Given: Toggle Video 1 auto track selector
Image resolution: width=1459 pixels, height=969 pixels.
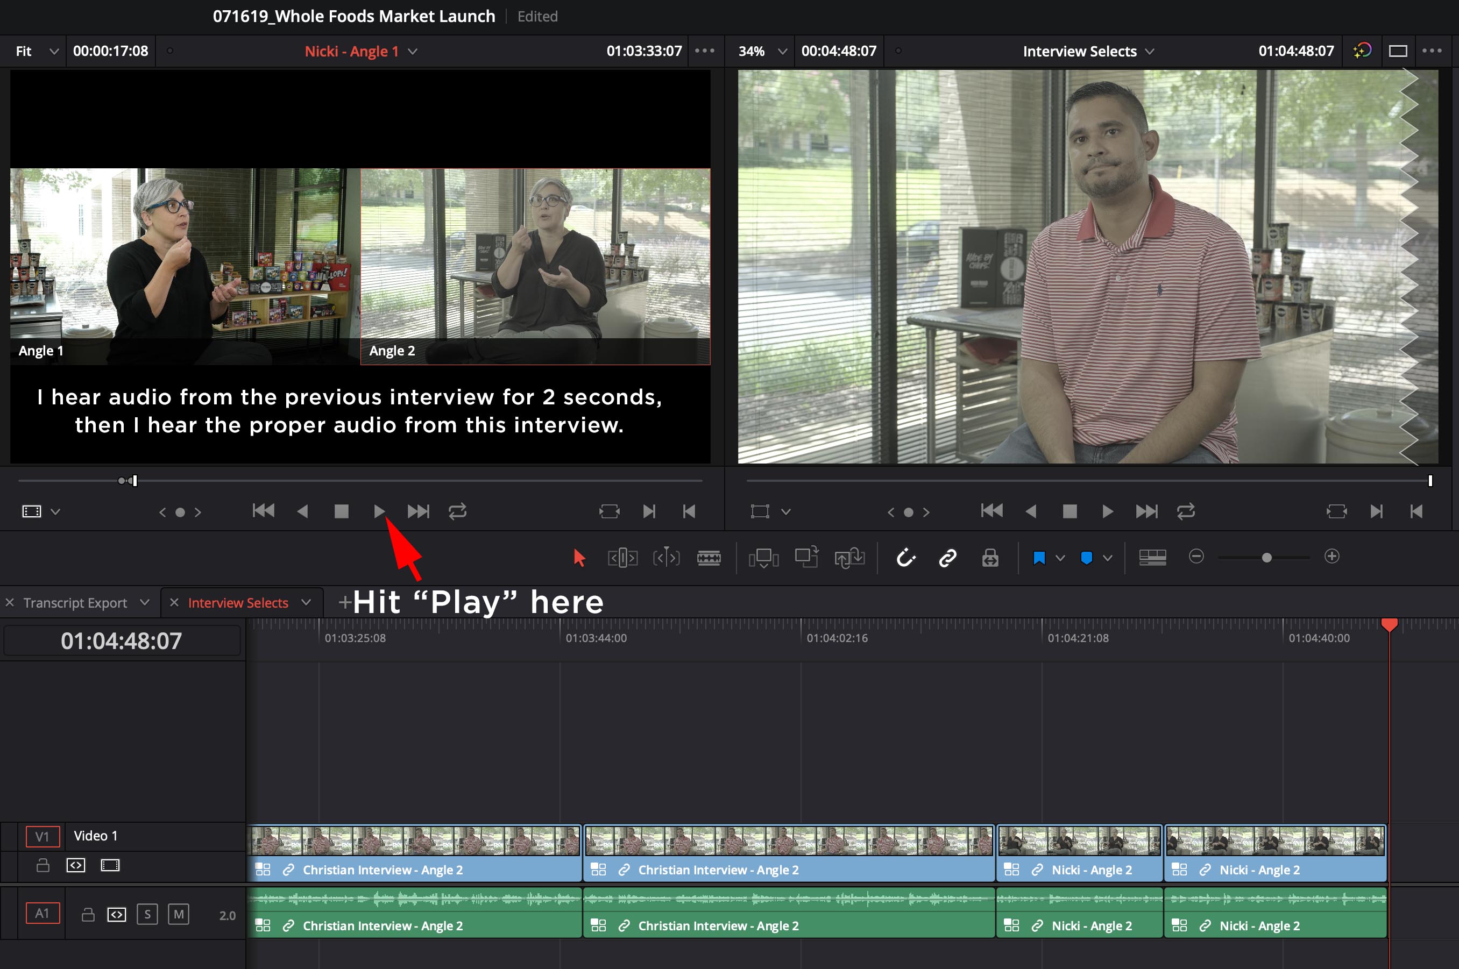Looking at the screenshot, I should (x=76, y=865).
